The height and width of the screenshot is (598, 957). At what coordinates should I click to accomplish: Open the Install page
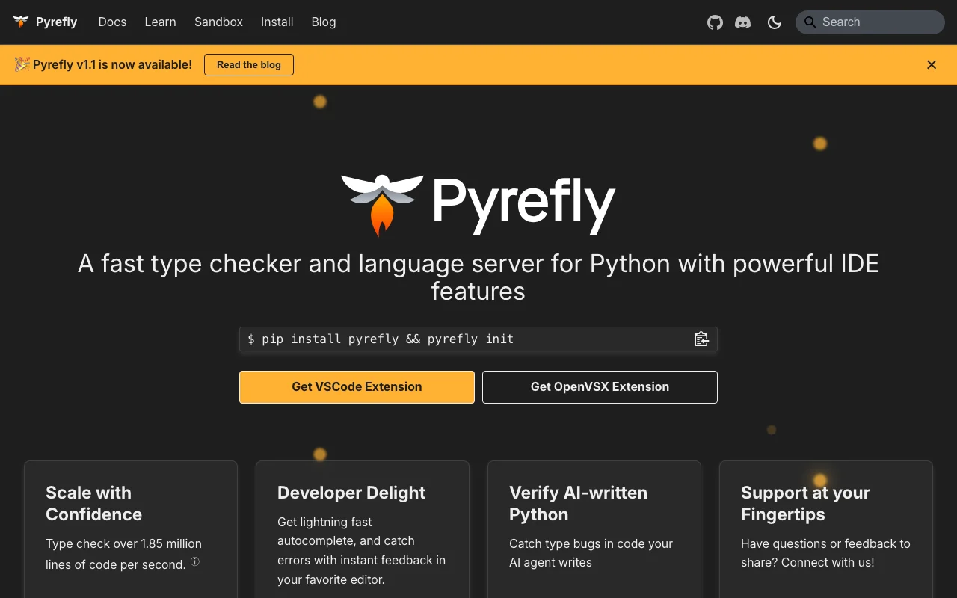click(277, 22)
